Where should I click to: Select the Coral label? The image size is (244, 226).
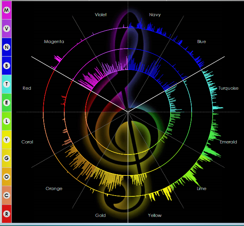27,142
